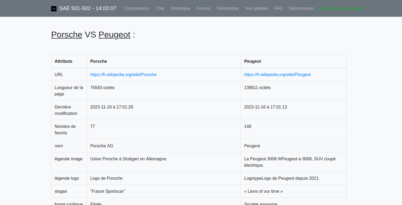Screen dimensions: 402x205
Task: Open the FAQ page
Action: (x=278, y=8)
